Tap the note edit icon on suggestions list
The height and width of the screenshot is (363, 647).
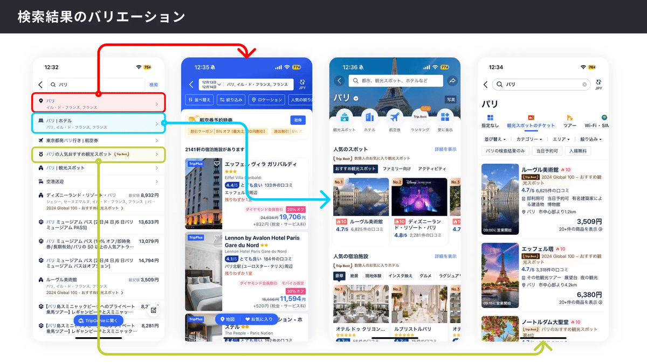pos(154,310)
